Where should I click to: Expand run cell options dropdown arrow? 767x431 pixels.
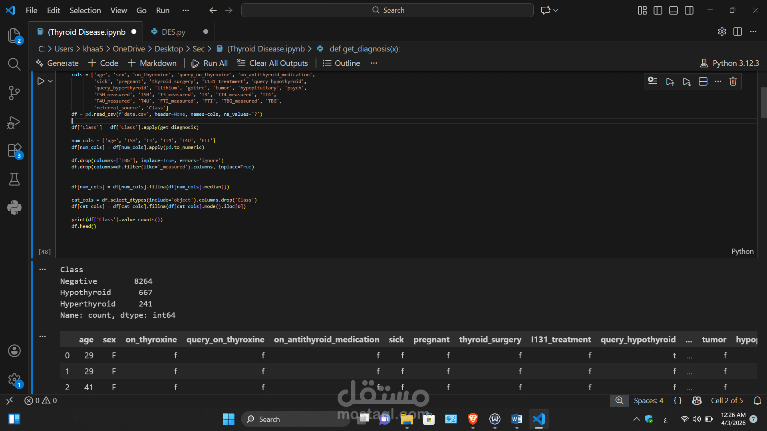[x=50, y=81]
